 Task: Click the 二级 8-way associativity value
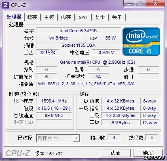[150, 115]
